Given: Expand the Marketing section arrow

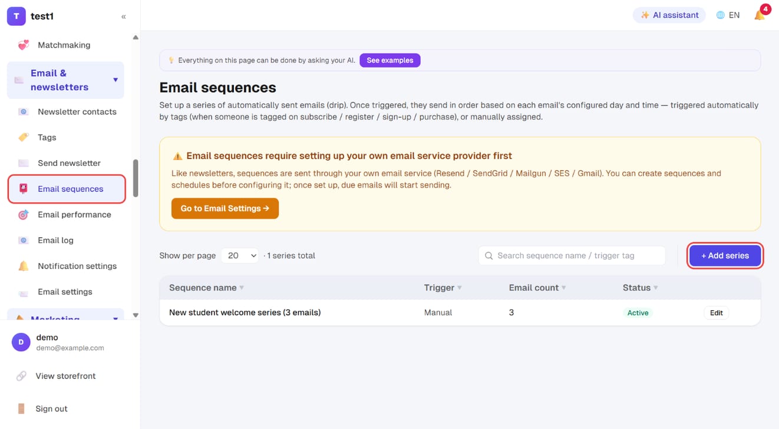Looking at the screenshot, I should (x=115, y=319).
